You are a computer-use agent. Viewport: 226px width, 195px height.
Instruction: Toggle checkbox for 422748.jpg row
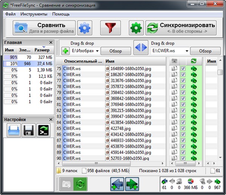(183, 128)
